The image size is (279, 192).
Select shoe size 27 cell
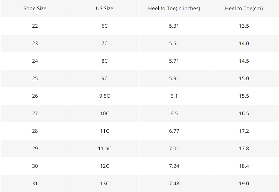coord(35,113)
